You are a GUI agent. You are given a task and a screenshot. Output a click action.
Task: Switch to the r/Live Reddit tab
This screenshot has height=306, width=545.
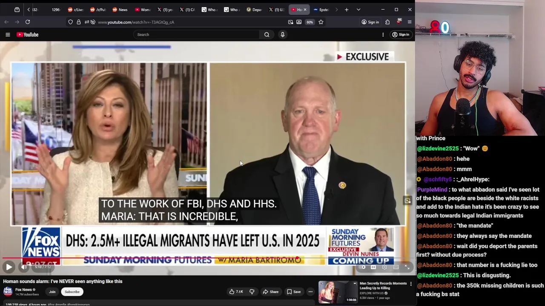76,9
